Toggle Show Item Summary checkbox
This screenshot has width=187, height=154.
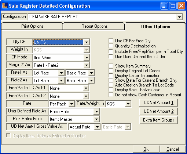point(111,66)
